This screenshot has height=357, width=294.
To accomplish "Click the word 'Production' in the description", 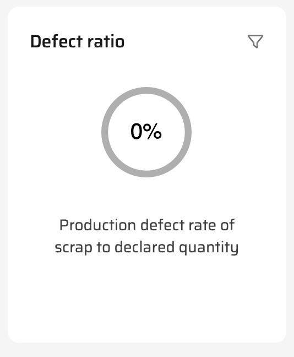I will [97, 225].
